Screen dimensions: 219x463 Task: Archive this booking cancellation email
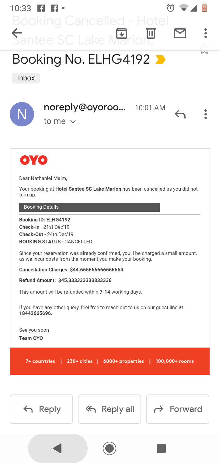[121, 33]
